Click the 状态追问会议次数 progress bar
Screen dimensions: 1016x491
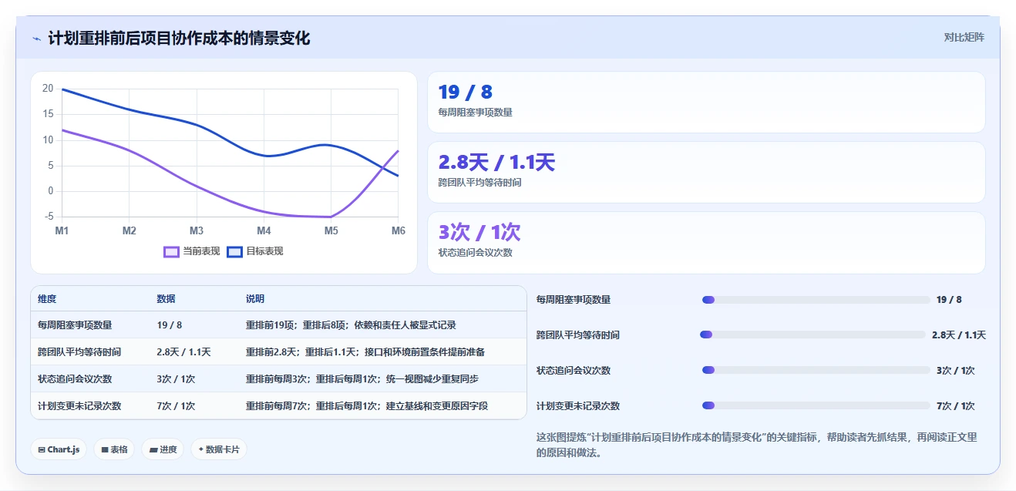tap(816, 370)
